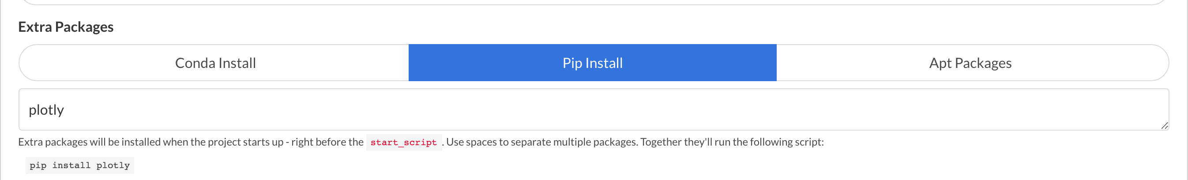Click the text area resize handle
Viewport: 1188px width, 180px height.
pyautogui.click(x=1165, y=126)
